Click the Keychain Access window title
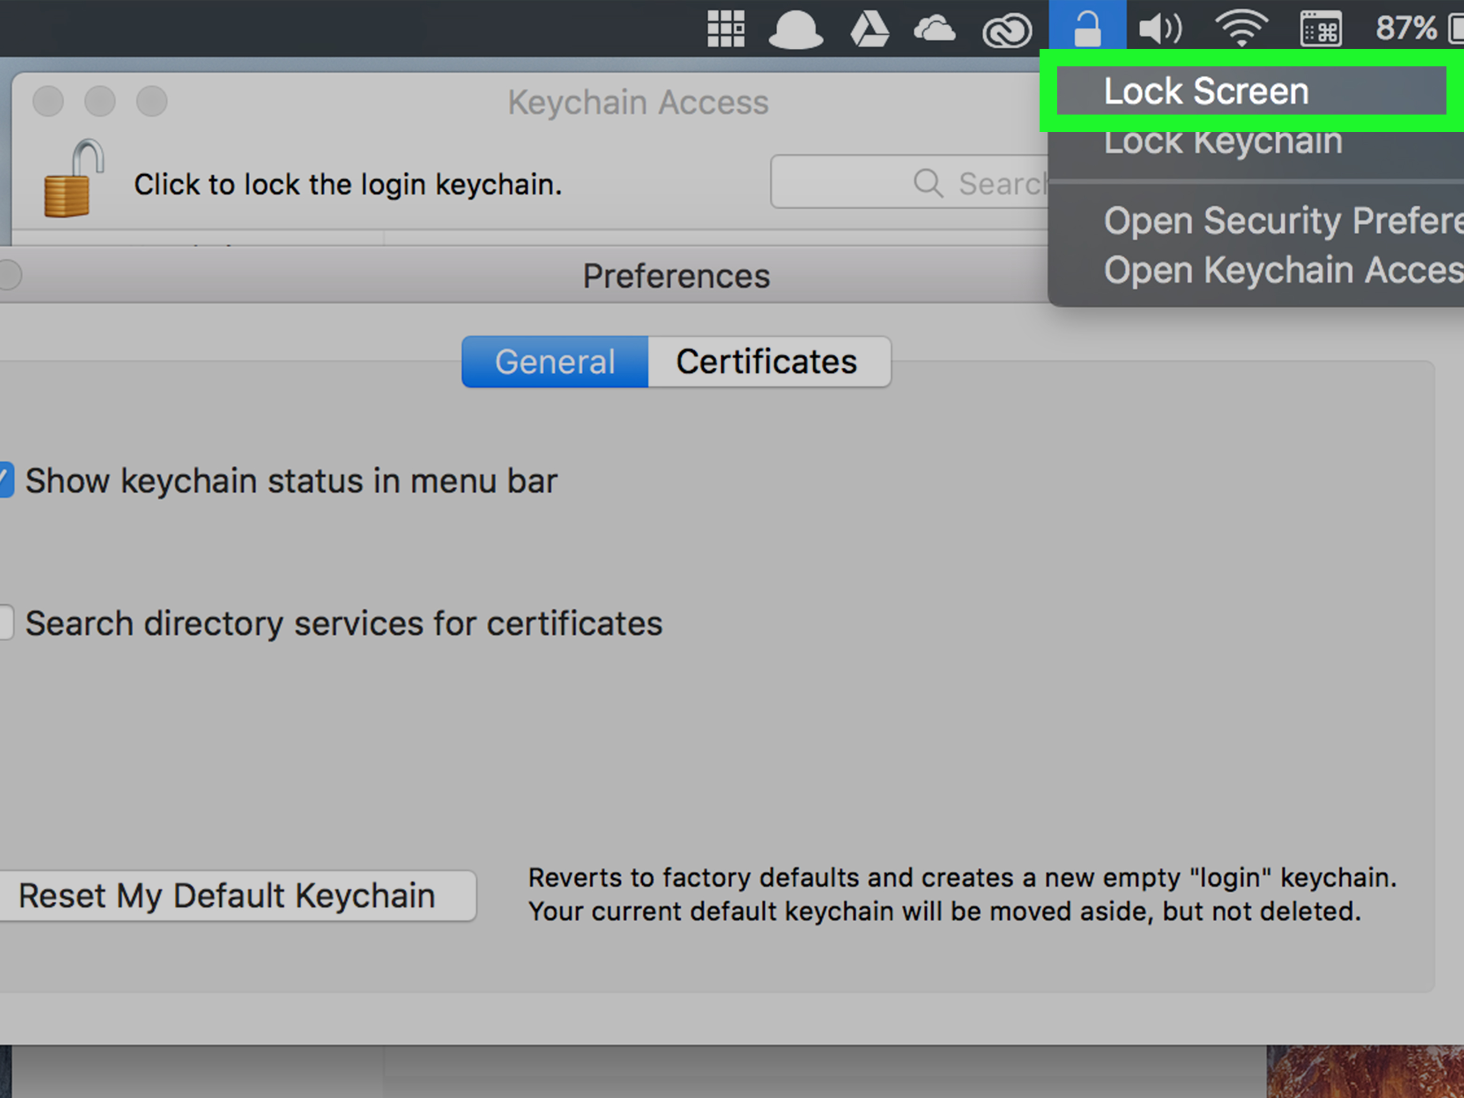The height and width of the screenshot is (1098, 1464). click(x=638, y=102)
